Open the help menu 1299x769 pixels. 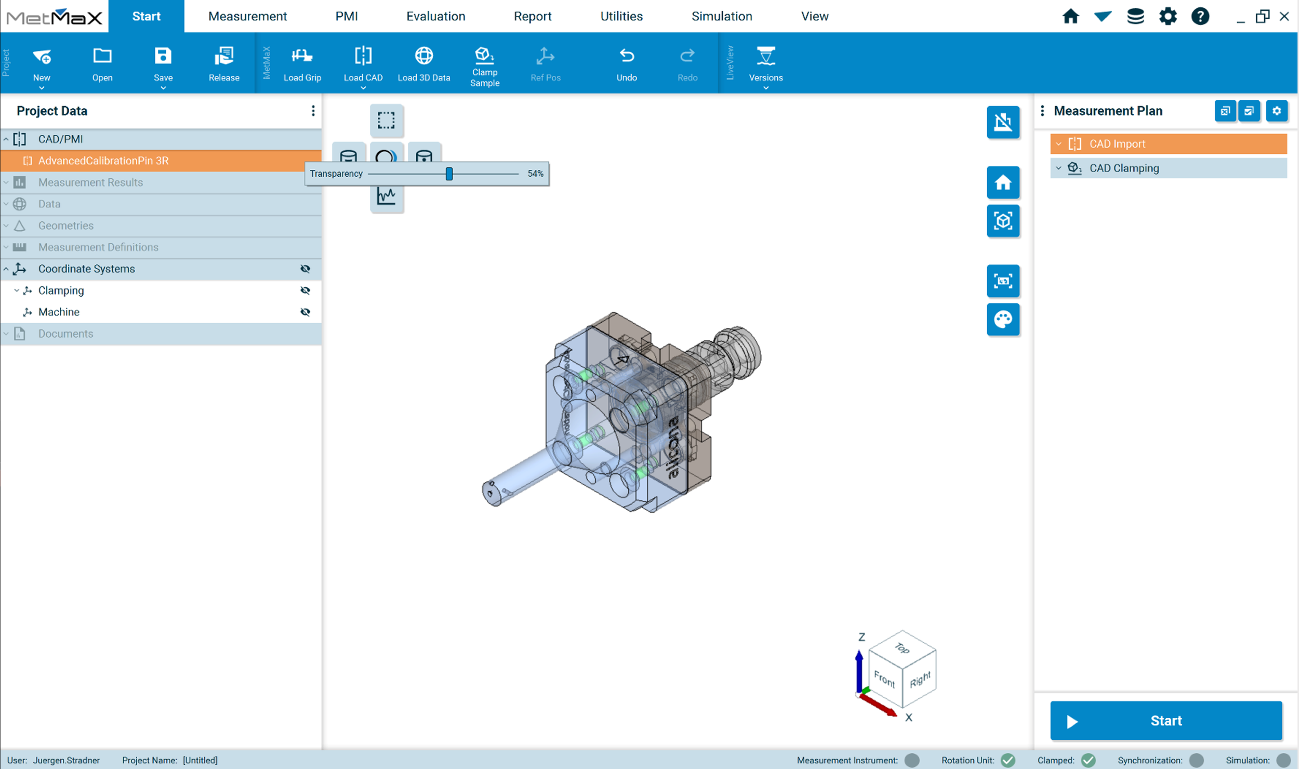click(x=1200, y=16)
